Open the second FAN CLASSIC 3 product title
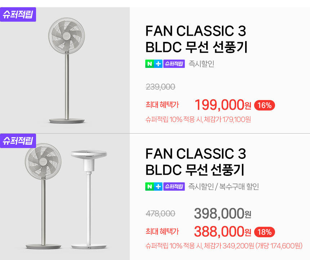 [x=195, y=161]
